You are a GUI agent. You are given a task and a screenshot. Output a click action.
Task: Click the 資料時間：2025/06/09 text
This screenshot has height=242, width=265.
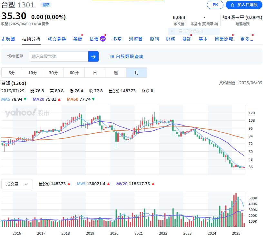(x=241, y=83)
